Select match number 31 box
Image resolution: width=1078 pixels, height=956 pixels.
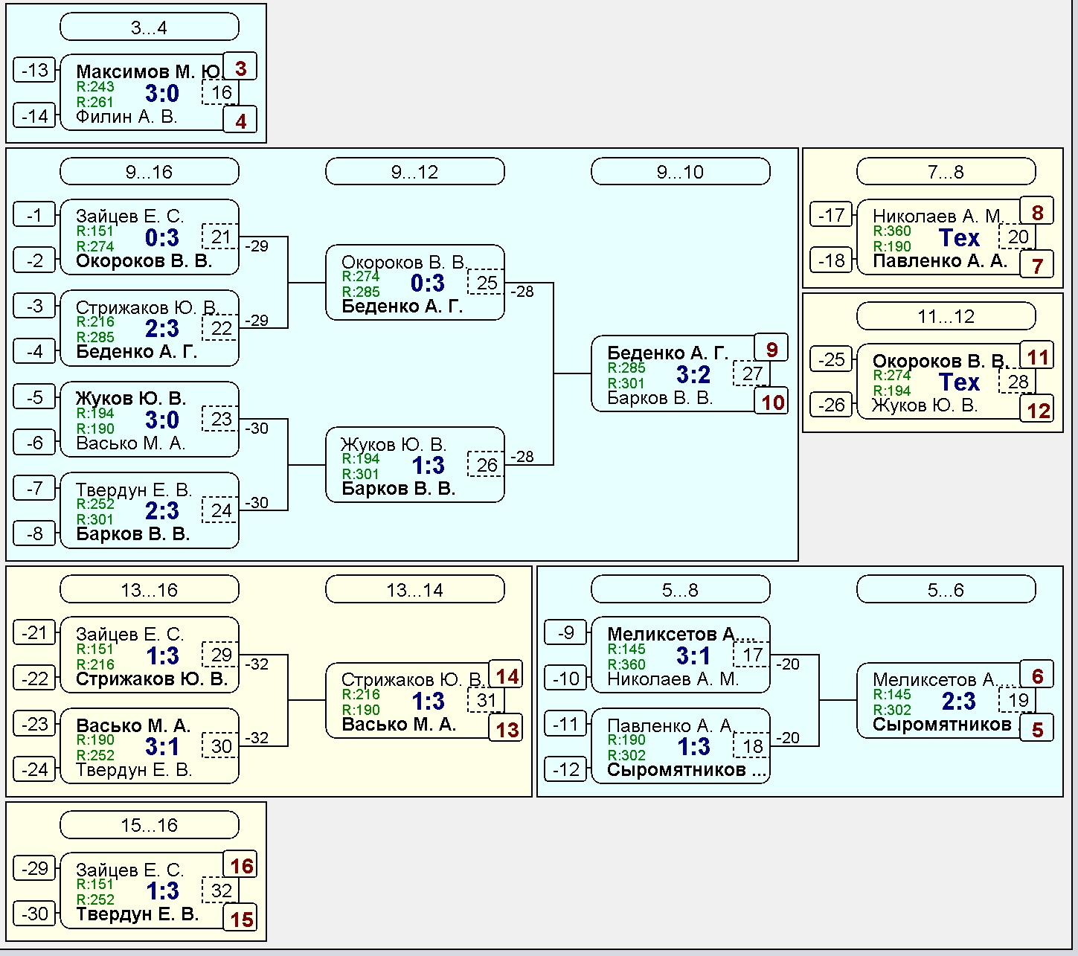click(487, 700)
